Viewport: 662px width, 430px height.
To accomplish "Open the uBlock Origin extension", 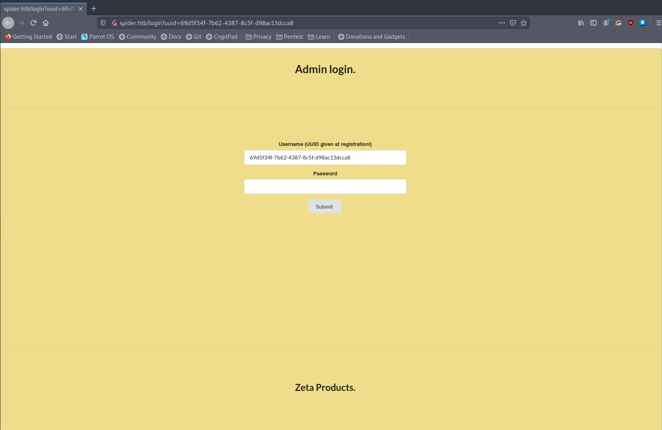I will 631,23.
